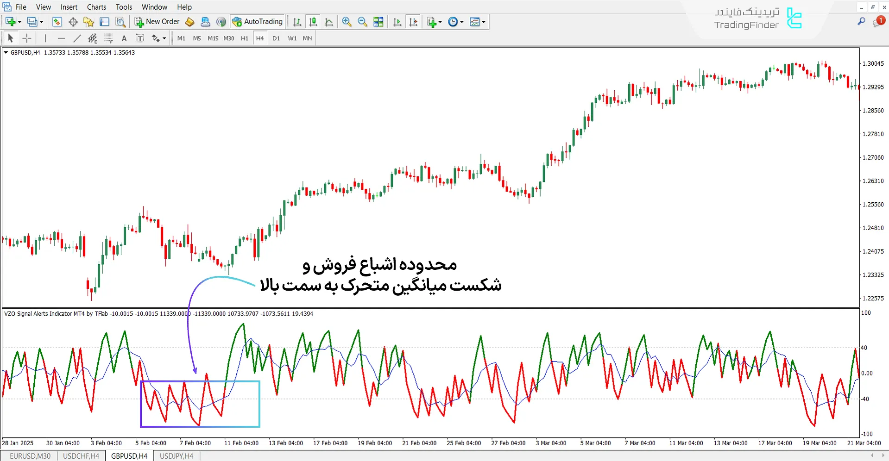Open the Strategy Tester panel
889x461 pixels.
(x=120, y=22)
